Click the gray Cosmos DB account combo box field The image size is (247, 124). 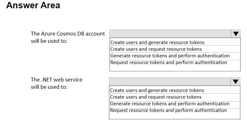pos(170,34)
